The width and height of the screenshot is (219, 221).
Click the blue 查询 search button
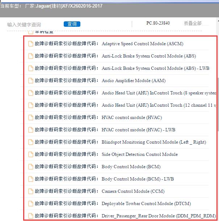(x=72, y=24)
